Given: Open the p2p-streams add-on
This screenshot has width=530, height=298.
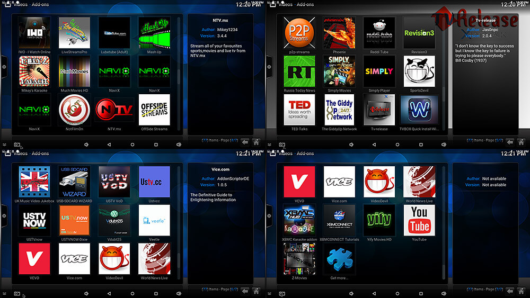Looking at the screenshot, I should pos(299,33).
